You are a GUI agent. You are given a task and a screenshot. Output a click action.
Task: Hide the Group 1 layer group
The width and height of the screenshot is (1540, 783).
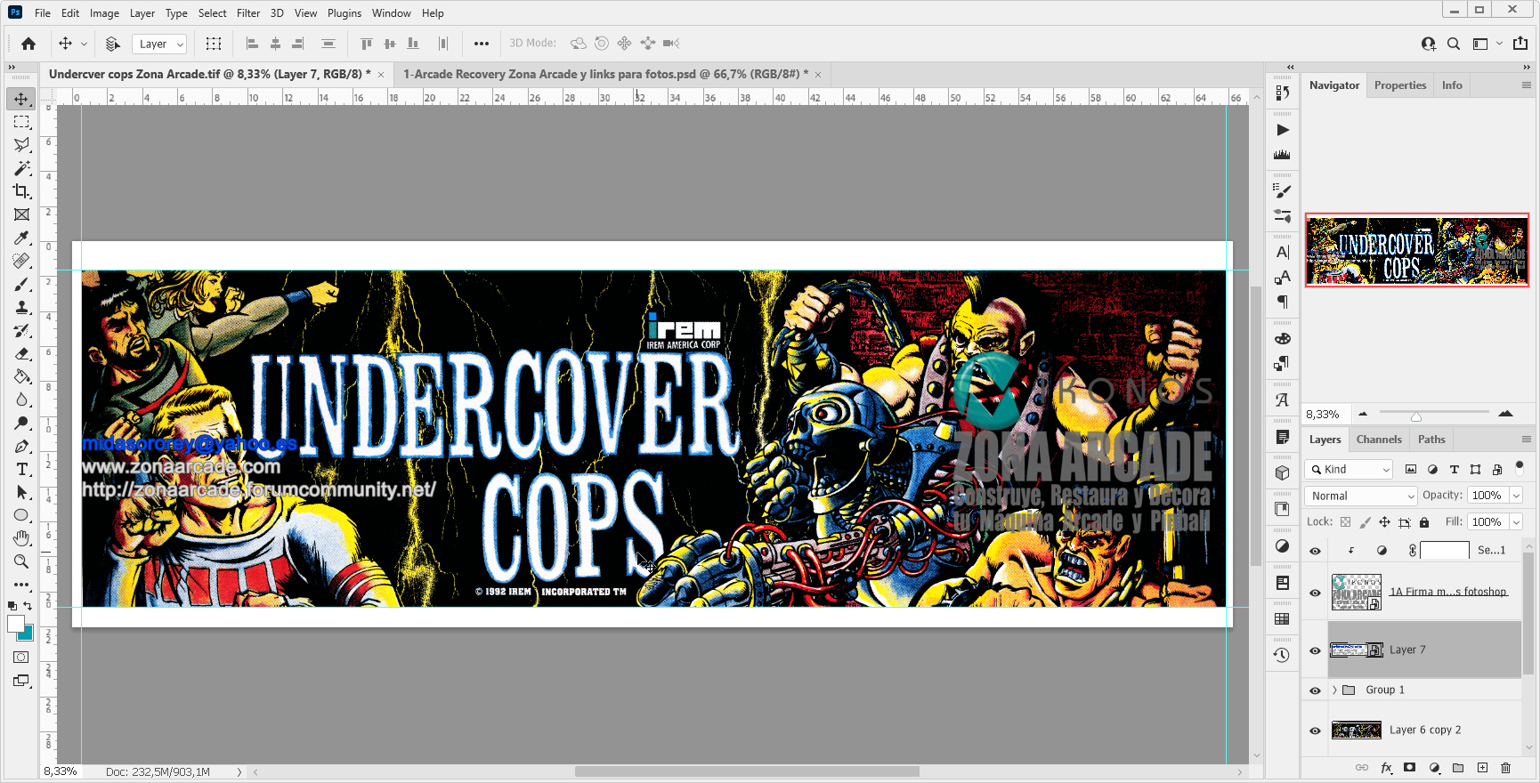(1315, 690)
